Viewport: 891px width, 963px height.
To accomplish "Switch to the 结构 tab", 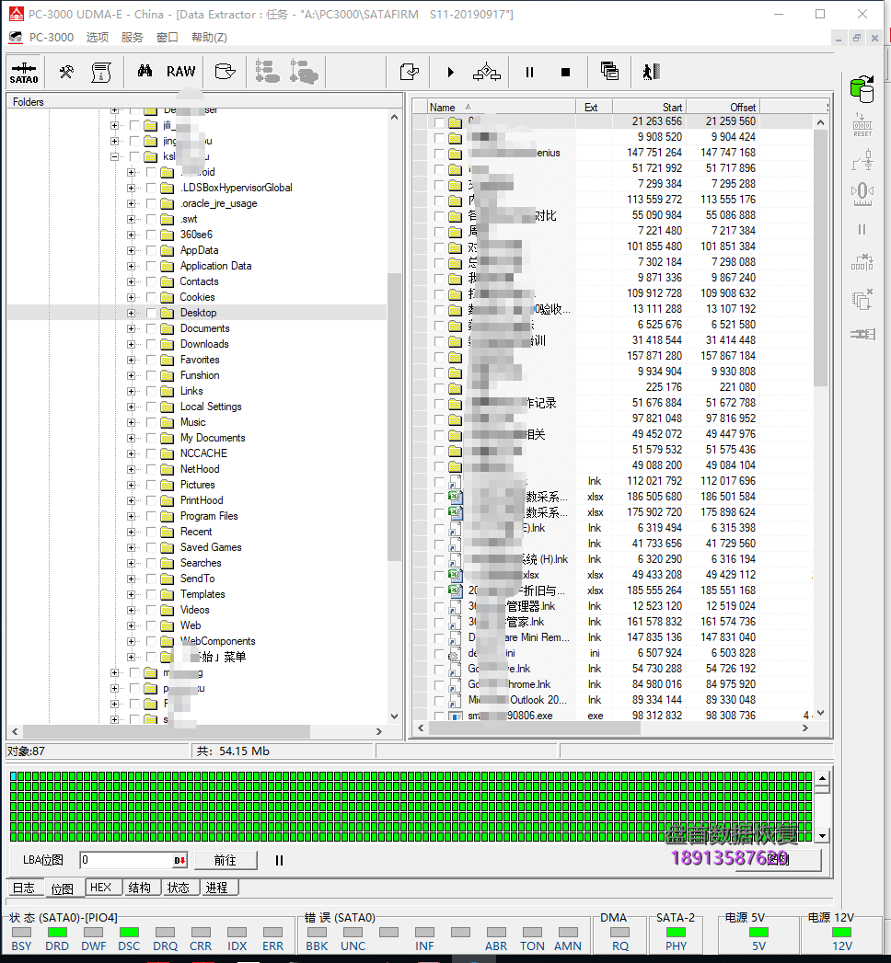I will pyautogui.click(x=140, y=888).
